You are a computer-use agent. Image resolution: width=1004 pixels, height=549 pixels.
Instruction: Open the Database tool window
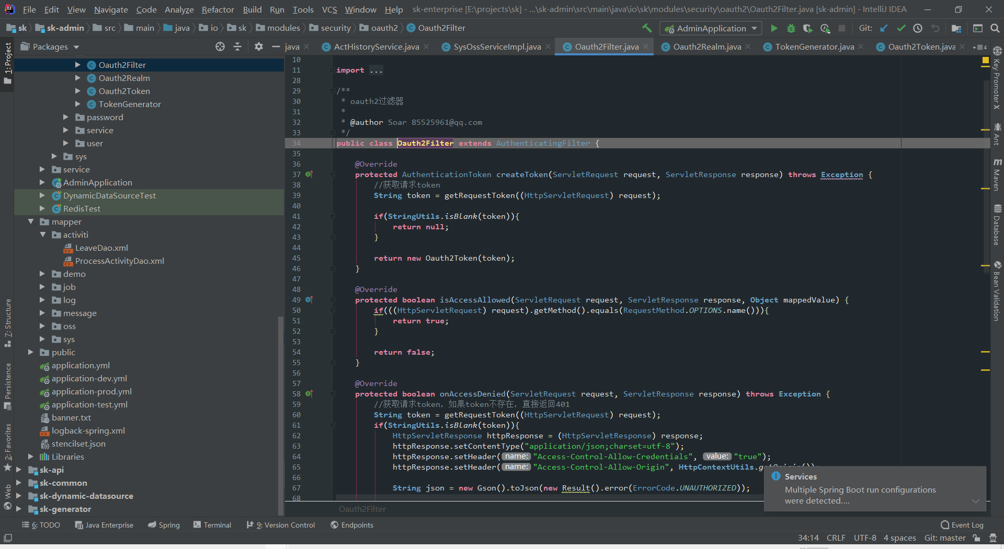(x=997, y=225)
